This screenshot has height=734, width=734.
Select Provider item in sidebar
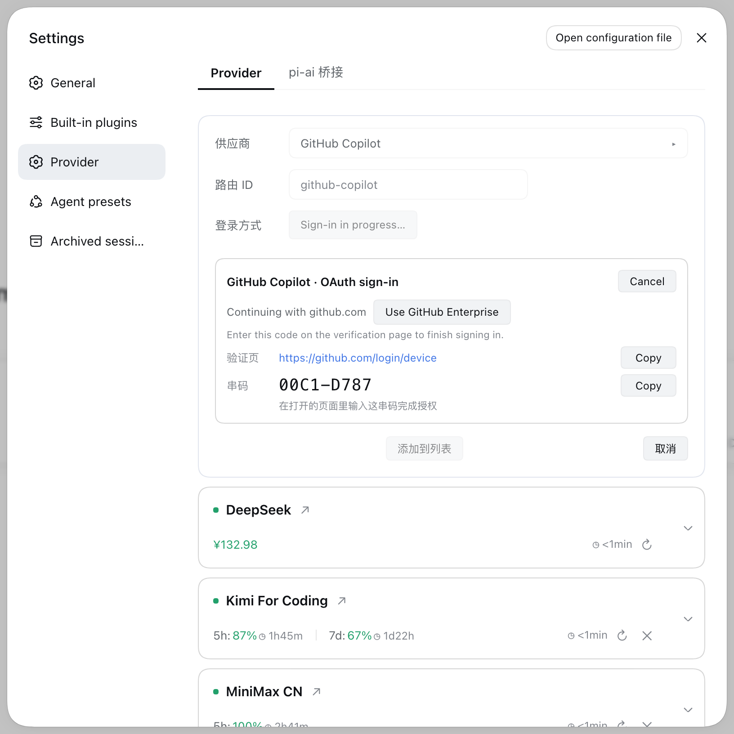pyautogui.click(x=92, y=162)
